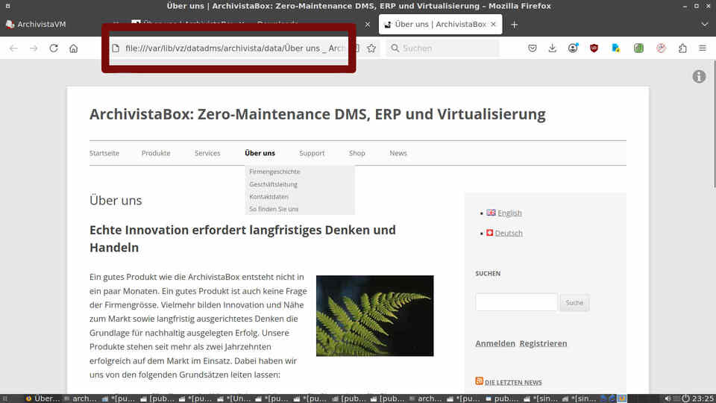Select So finden Sie uns in submenu
This screenshot has height=403, width=716.
274,209
